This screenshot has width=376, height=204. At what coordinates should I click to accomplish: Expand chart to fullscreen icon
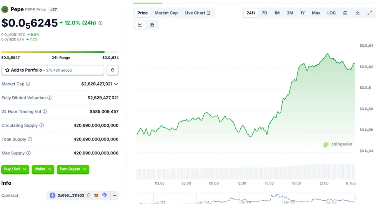tap(370, 13)
